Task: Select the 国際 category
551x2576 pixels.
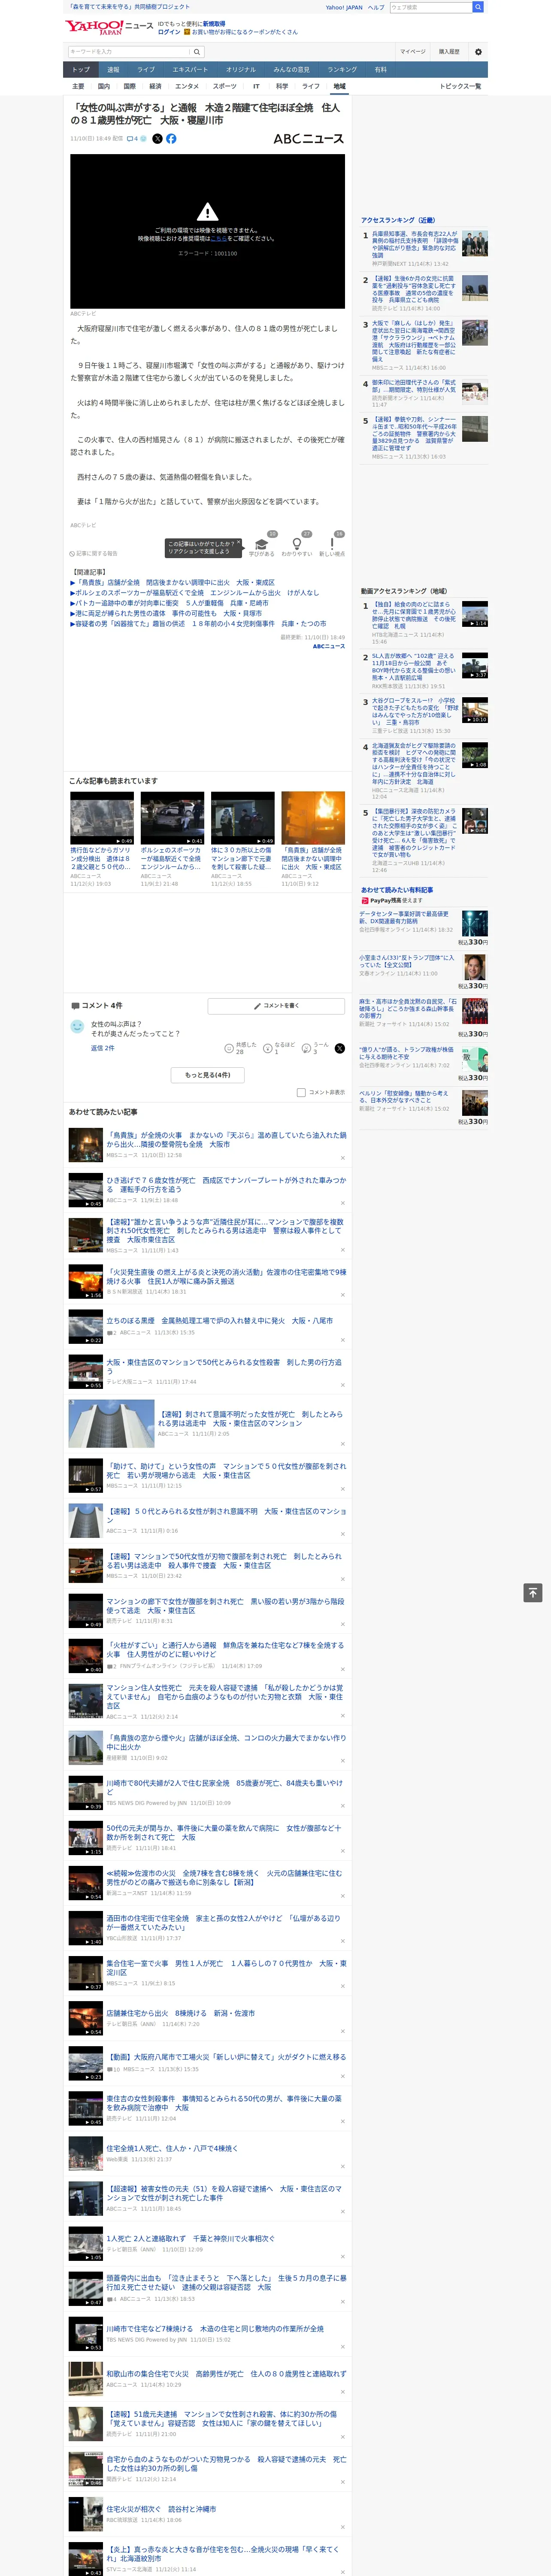Action: pyautogui.click(x=129, y=86)
